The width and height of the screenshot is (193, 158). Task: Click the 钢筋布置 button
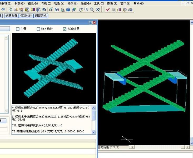11,16
